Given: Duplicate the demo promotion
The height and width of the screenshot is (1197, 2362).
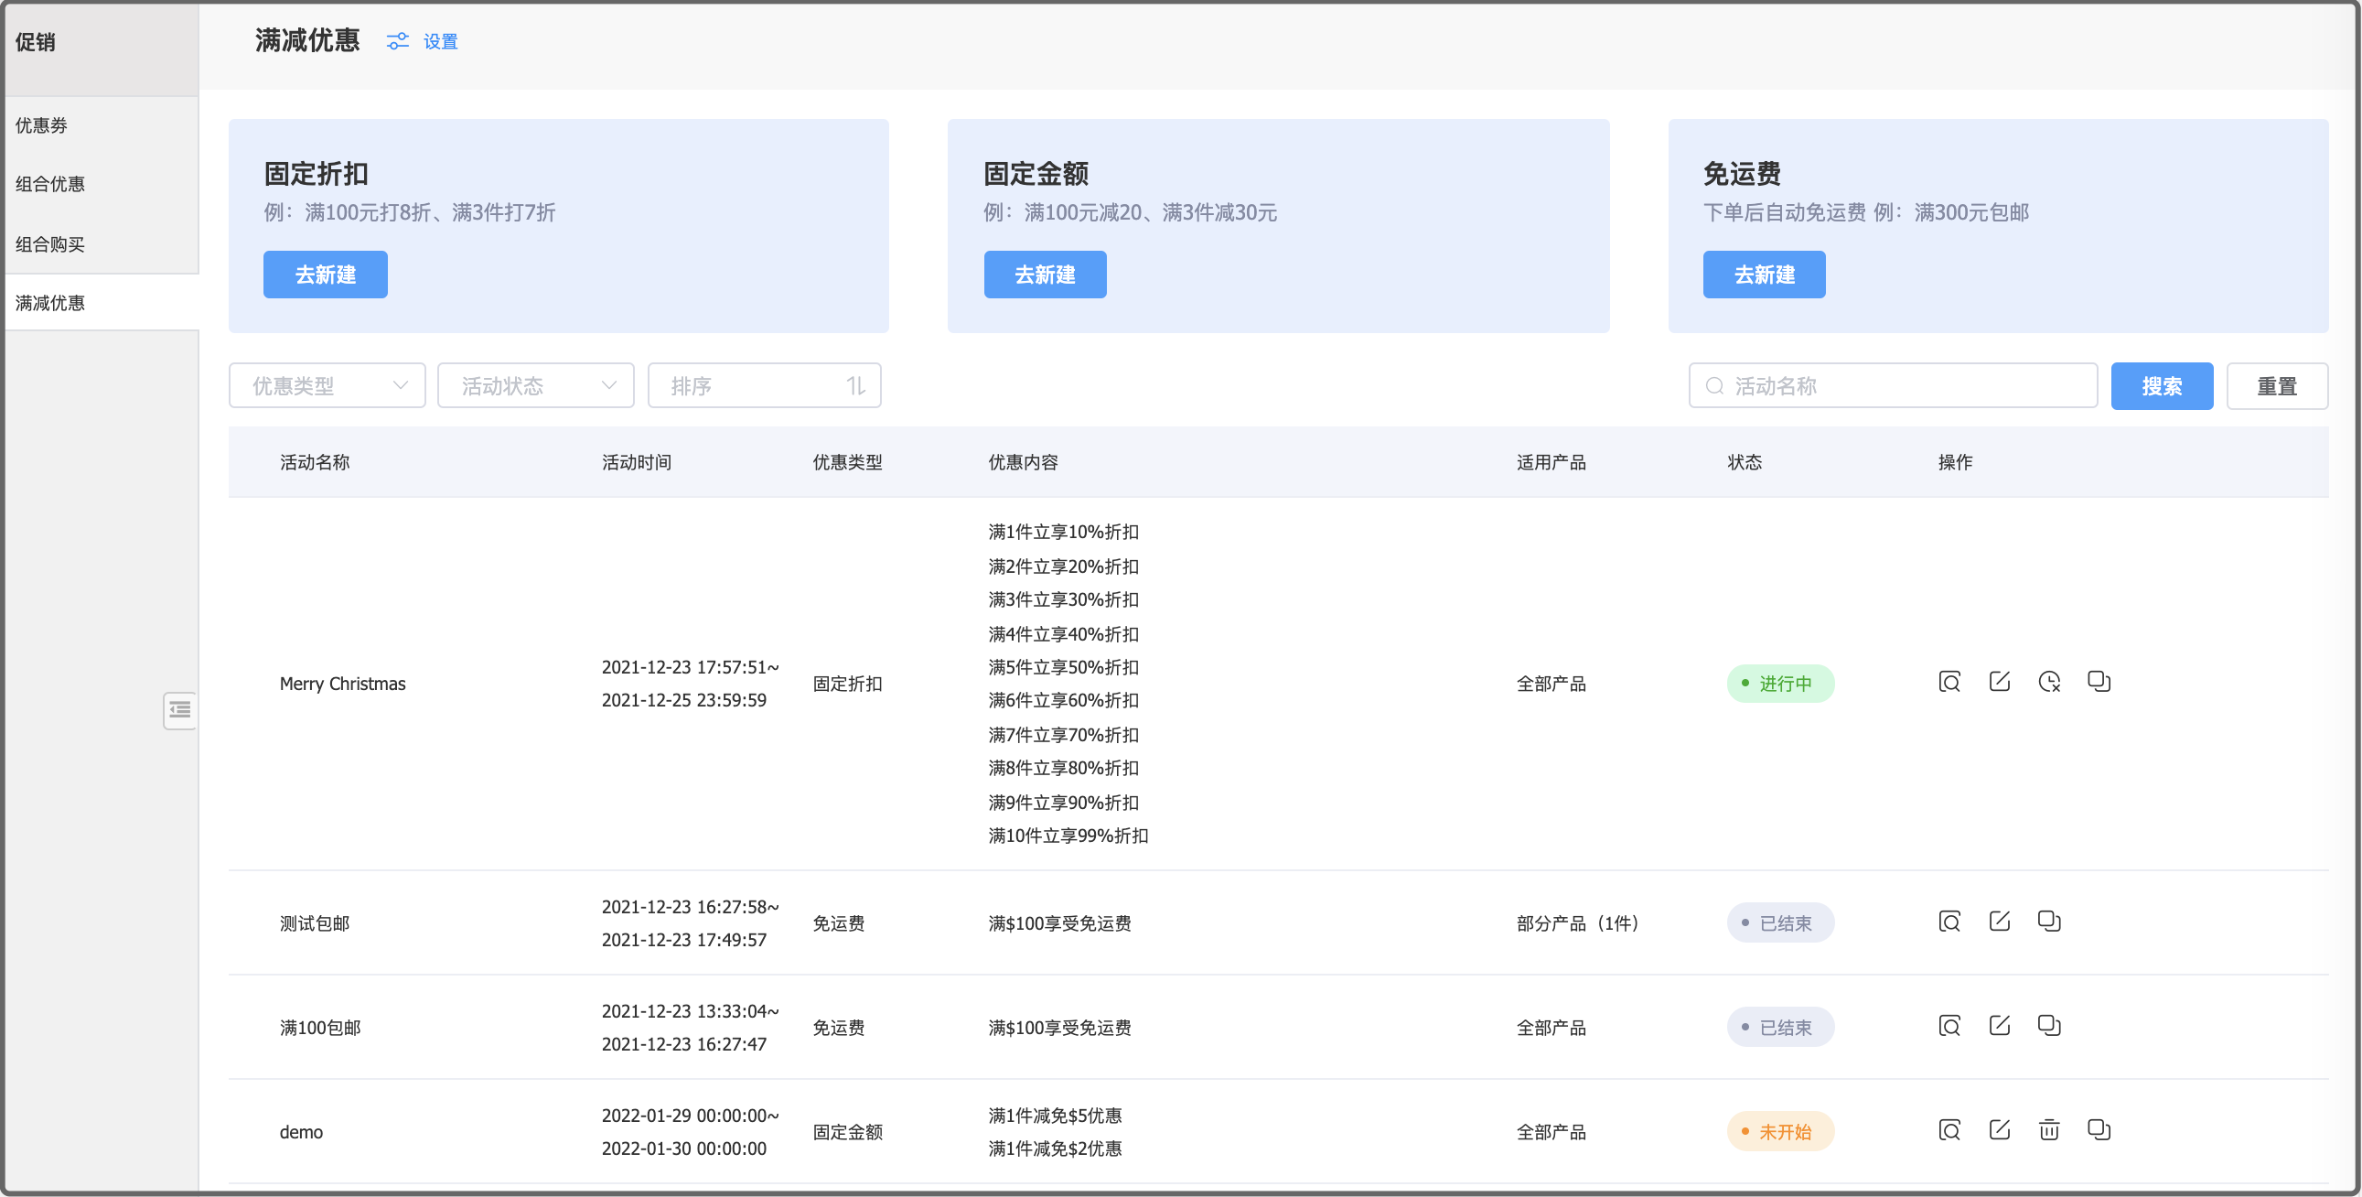Looking at the screenshot, I should pos(2099,1129).
